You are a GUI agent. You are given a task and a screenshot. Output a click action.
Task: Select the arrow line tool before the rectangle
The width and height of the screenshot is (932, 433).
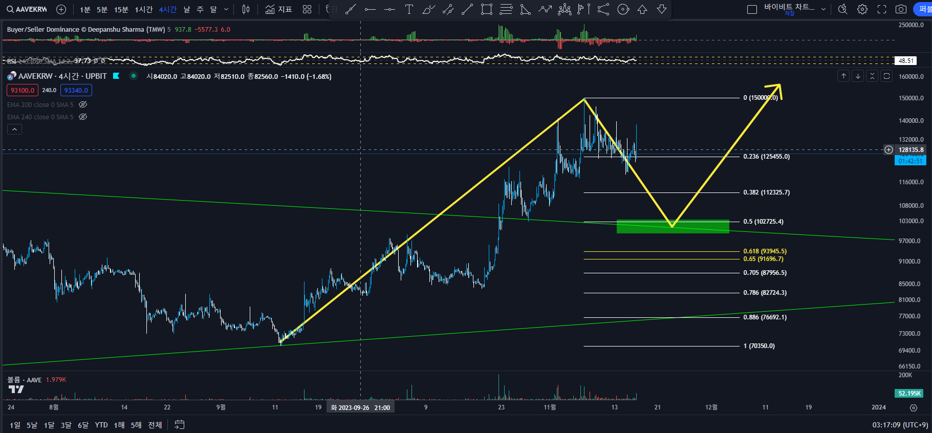[467, 9]
